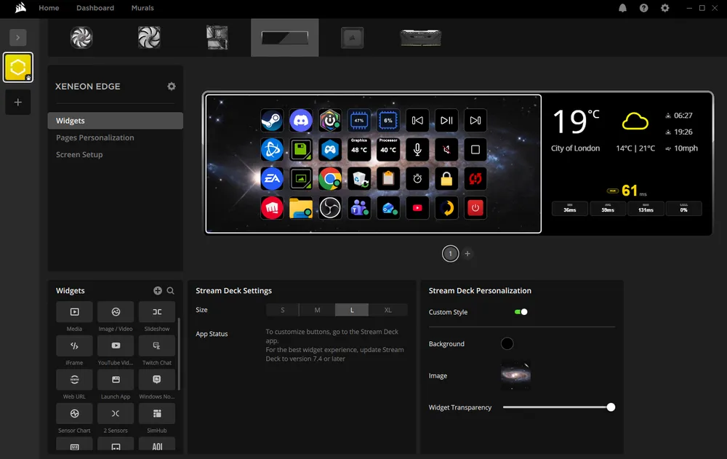Open notifications bell icon

click(623, 8)
